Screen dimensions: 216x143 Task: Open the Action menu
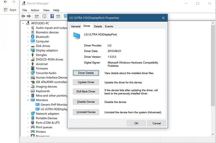pyautogui.click(x=35, y=10)
